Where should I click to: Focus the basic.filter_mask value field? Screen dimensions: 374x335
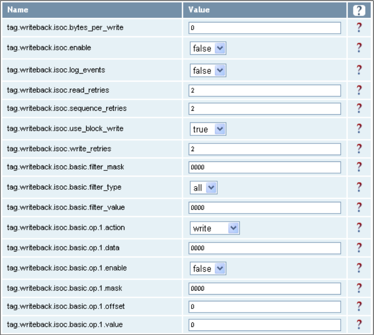pyautogui.click(x=264, y=167)
